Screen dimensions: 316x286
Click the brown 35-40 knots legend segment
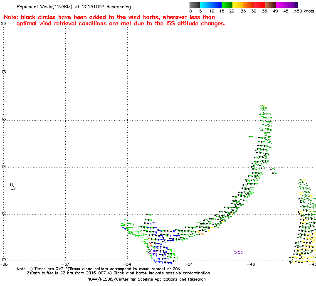click(x=270, y=5)
